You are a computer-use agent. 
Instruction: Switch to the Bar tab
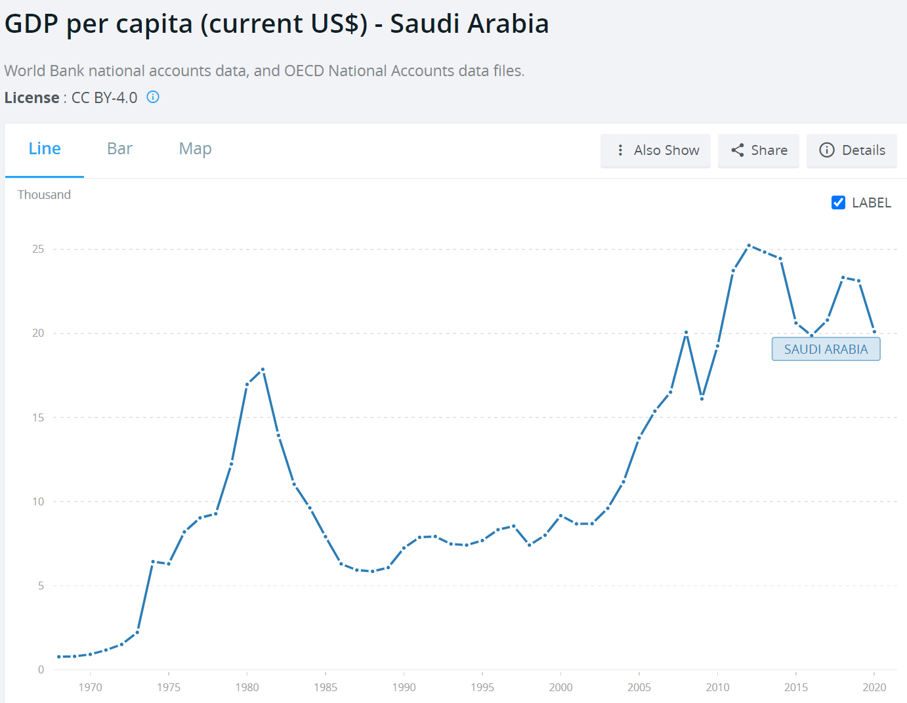point(119,149)
